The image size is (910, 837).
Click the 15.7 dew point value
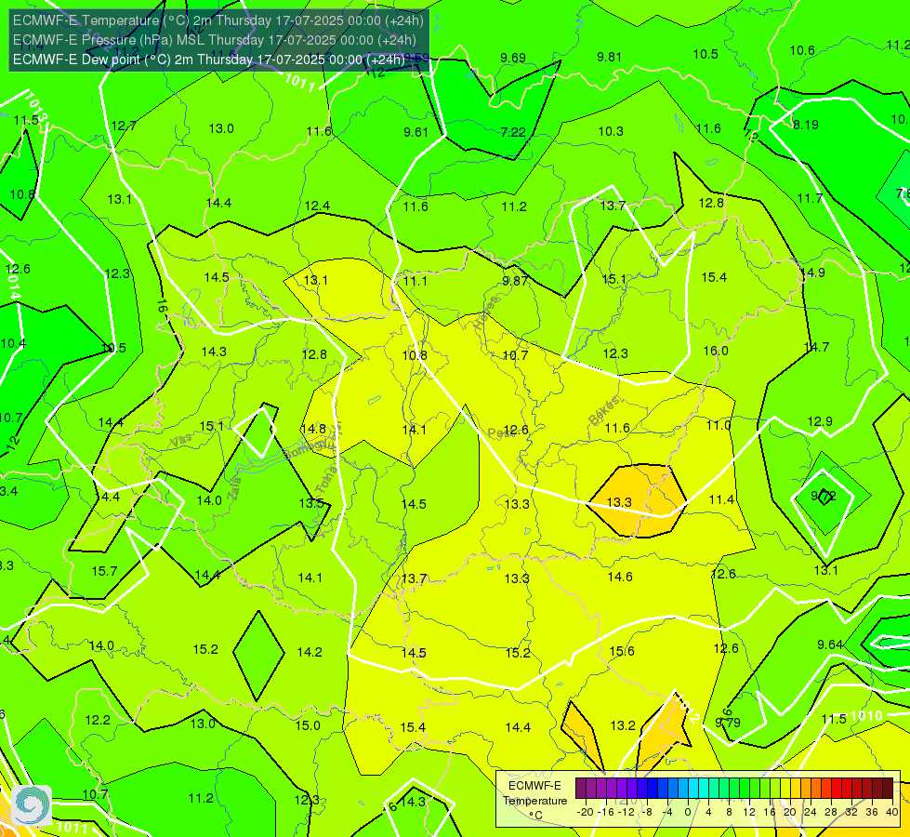(x=104, y=571)
